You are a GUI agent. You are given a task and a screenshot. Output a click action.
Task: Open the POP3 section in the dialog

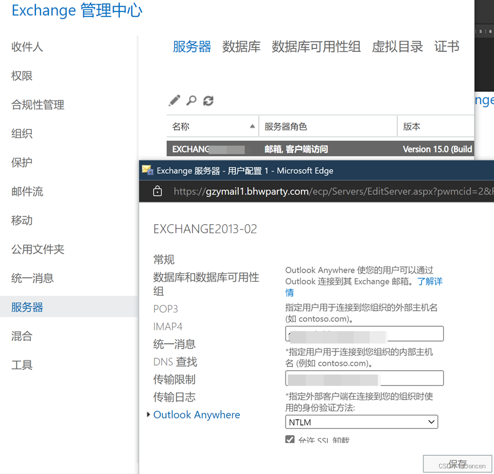click(x=166, y=309)
